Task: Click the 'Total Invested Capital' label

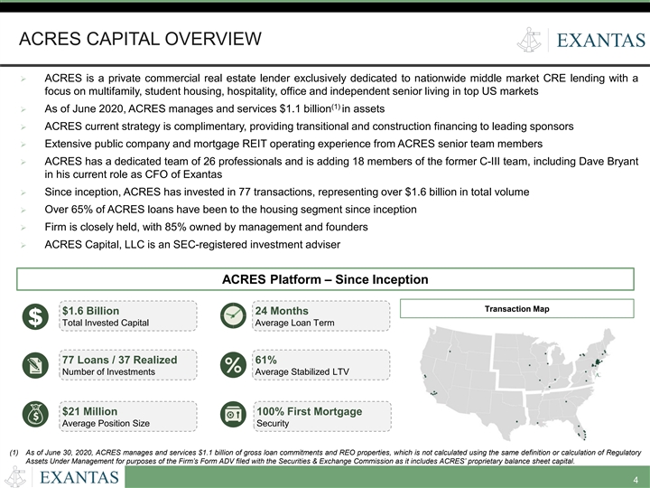Action: (x=106, y=323)
